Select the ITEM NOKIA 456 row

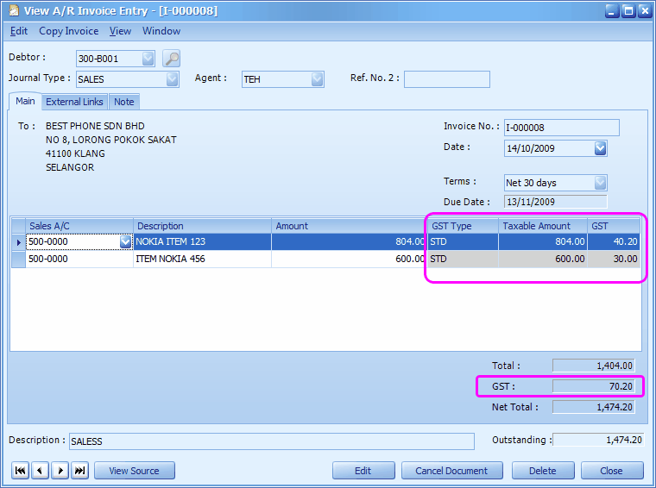202,259
